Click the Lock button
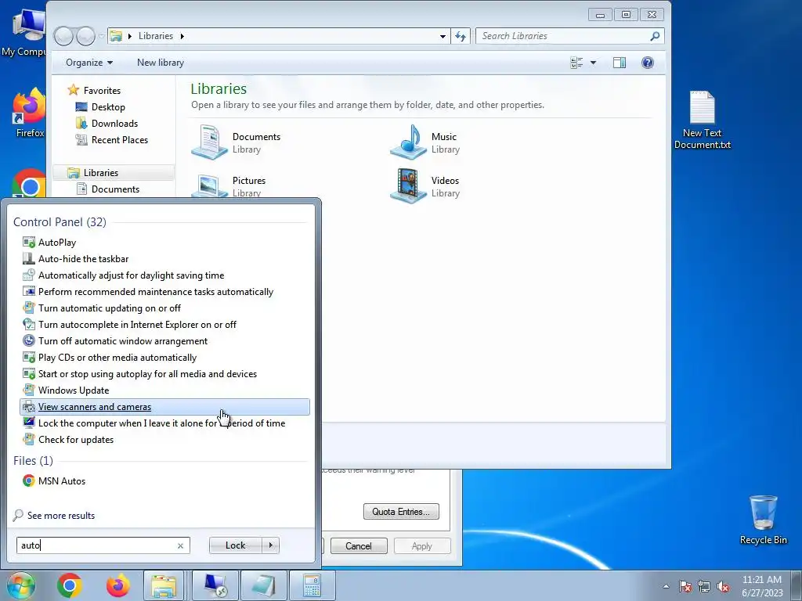 [235, 545]
